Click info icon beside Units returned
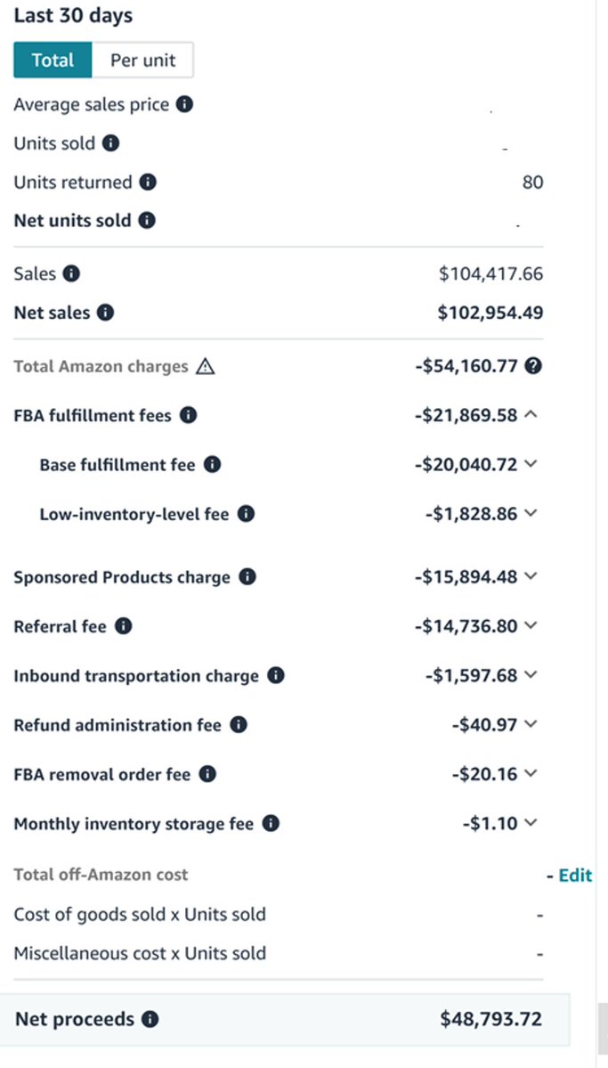Image resolution: width=608 pixels, height=1068 pixels. point(148,182)
